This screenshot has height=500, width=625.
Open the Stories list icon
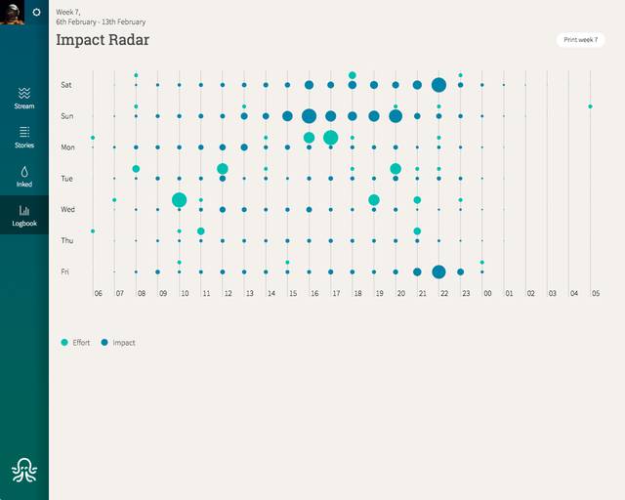tap(24, 132)
